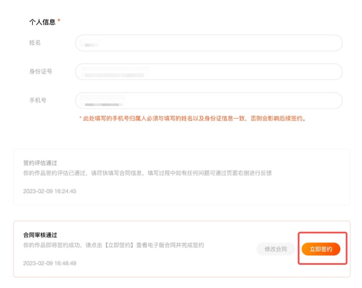
Task: Focus the 身份证号 input field
Action: [x=209, y=71]
